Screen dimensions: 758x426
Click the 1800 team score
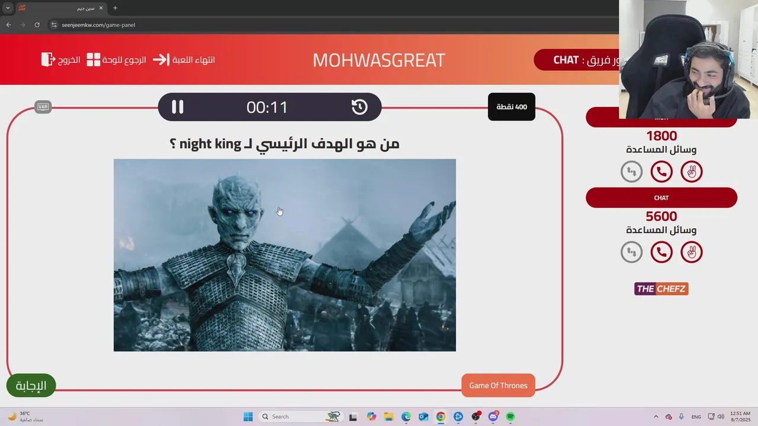tap(661, 136)
